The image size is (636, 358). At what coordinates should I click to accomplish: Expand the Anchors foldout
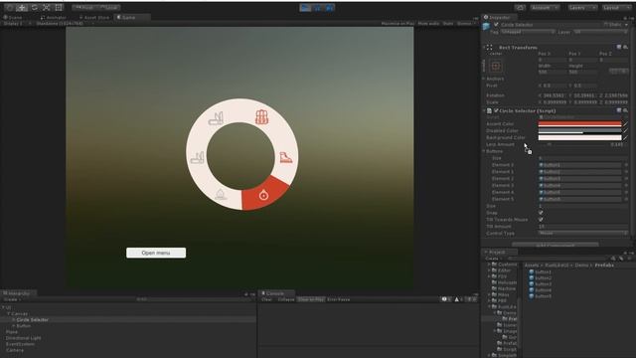(484, 79)
